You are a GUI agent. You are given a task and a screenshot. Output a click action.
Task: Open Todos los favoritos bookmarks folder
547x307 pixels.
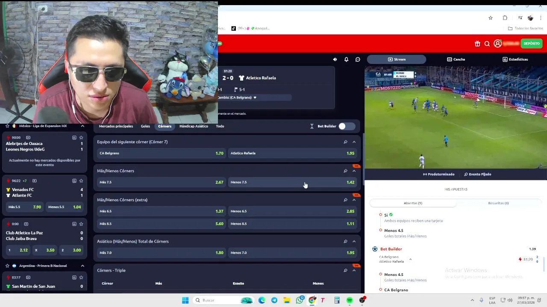(x=526, y=29)
